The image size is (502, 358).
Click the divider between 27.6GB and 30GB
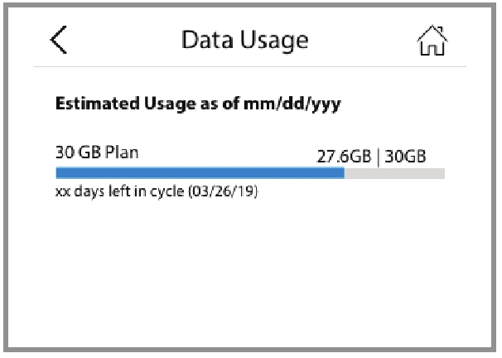tap(378, 157)
